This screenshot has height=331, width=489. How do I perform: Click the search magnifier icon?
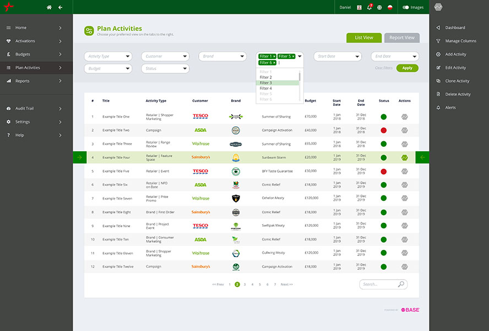[x=401, y=284]
